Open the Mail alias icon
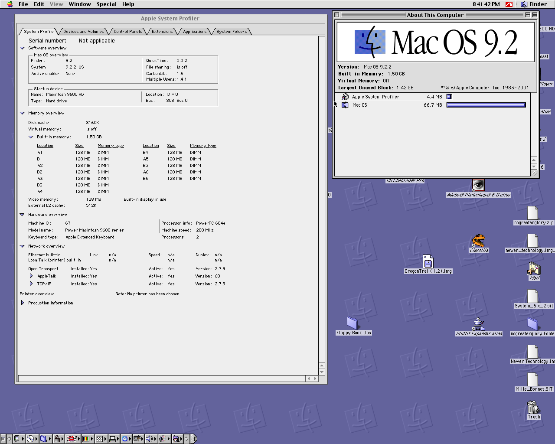This screenshot has height=444, width=555. (x=534, y=268)
